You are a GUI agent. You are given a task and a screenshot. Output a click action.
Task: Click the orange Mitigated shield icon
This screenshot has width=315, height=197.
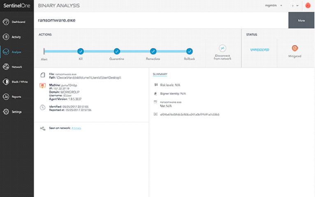(x=295, y=48)
